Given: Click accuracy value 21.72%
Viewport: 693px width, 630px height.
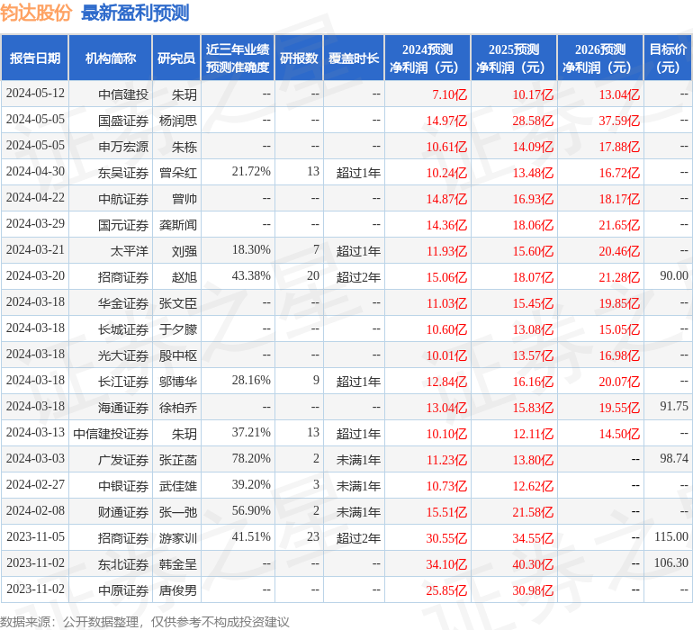Looking at the screenshot, I should point(251,172).
